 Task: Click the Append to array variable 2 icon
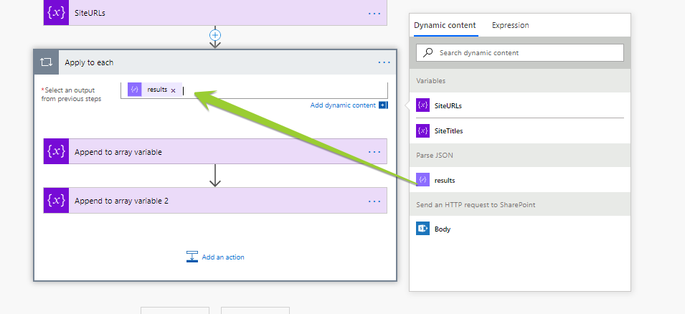pyautogui.click(x=56, y=201)
